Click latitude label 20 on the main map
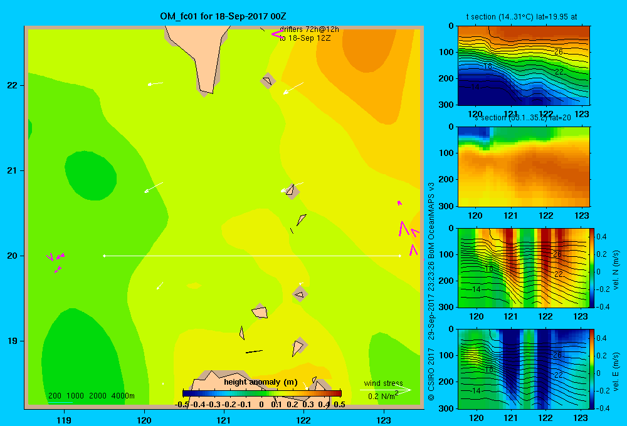 coord(13,256)
